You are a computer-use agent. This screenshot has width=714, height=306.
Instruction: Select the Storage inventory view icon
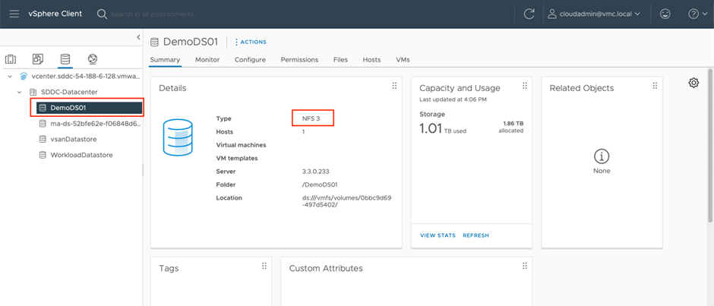pyautogui.click(x=65, y=58)
